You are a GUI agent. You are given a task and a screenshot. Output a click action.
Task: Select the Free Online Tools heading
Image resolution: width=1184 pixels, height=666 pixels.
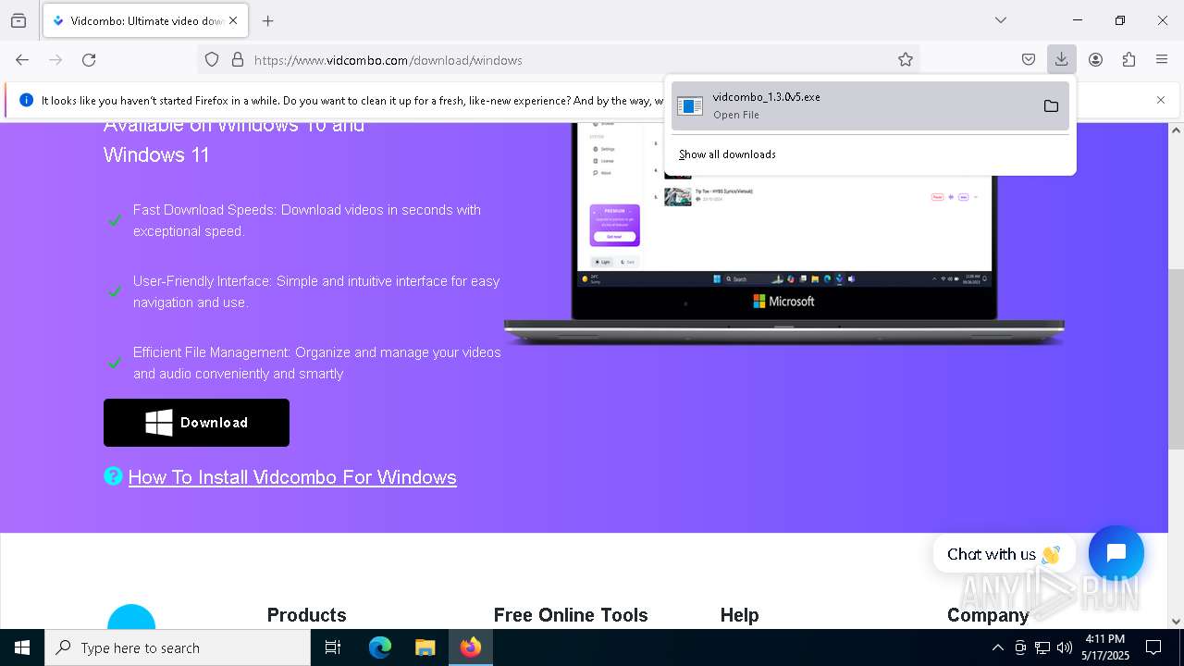click(571, 615)
